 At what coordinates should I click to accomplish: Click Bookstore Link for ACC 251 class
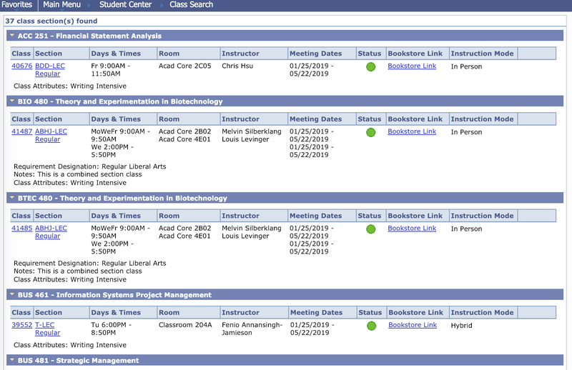tap(412, 66)
